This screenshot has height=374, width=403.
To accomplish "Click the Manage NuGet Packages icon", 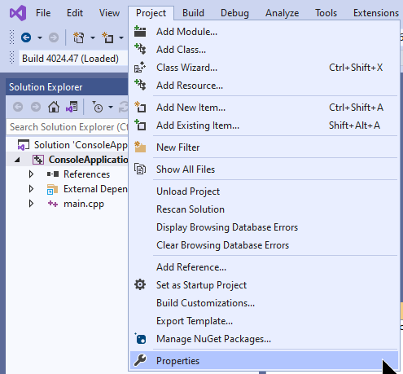I will click(x=140, y=339).
